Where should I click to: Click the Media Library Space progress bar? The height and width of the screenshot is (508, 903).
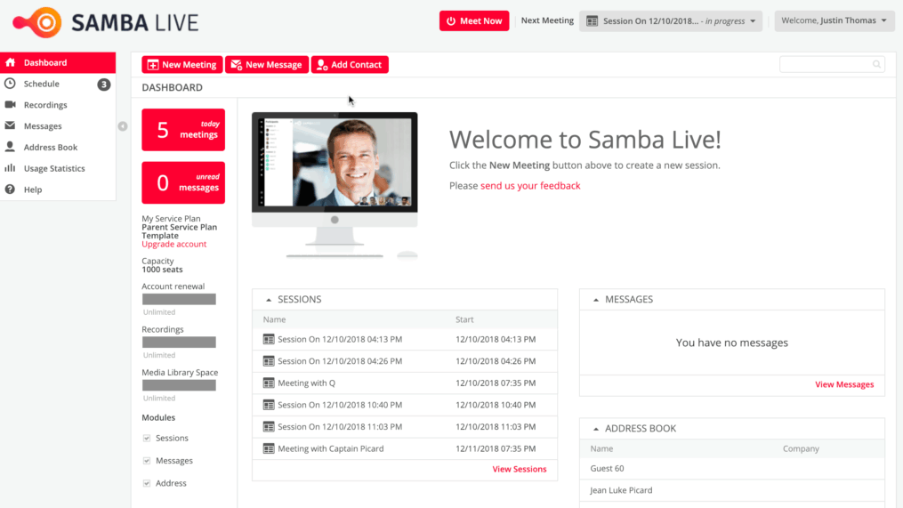point(179,385)
